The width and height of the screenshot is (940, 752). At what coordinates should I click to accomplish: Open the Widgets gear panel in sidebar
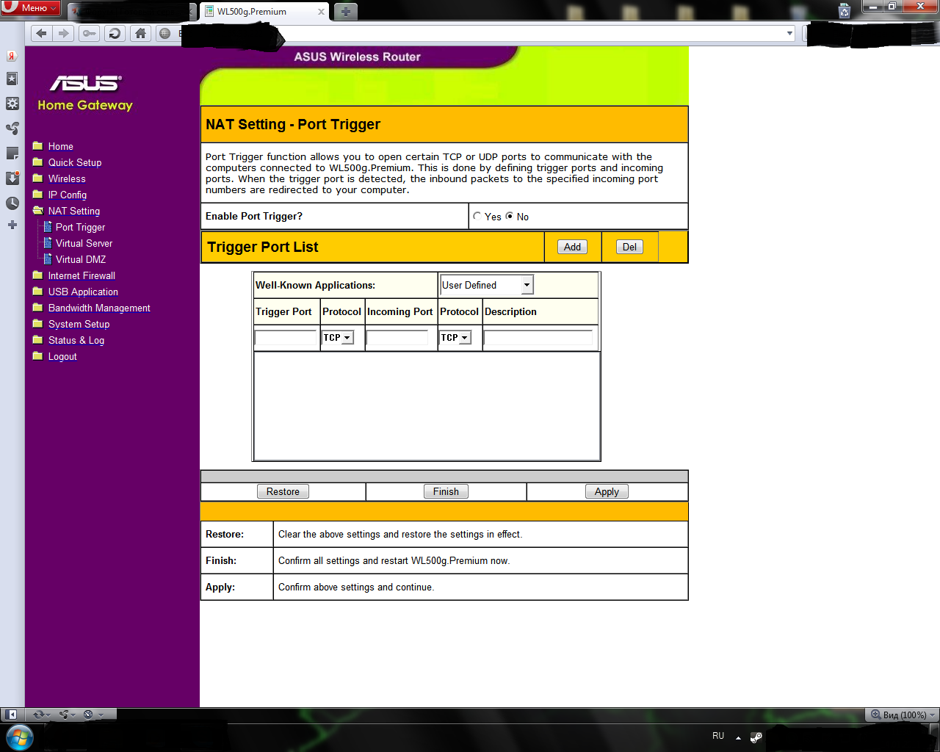12,104
